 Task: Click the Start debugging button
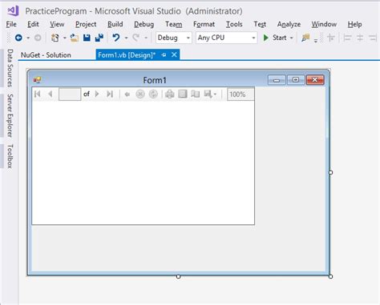[275, 38]
